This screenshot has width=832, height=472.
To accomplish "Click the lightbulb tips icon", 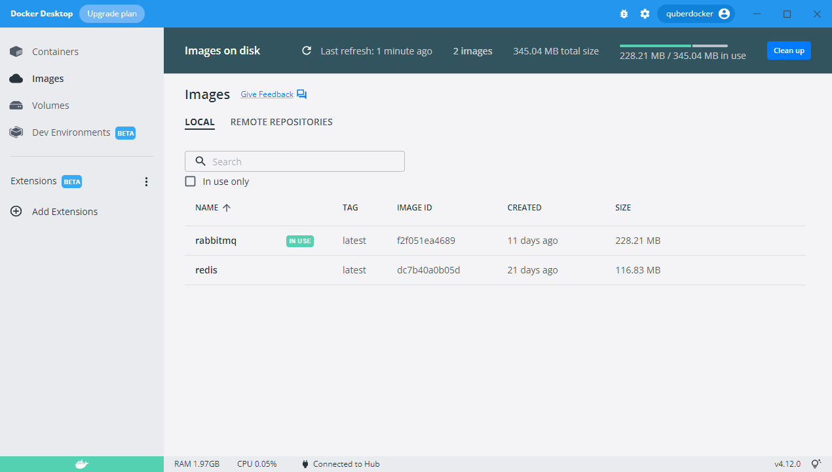I will 816,464.
